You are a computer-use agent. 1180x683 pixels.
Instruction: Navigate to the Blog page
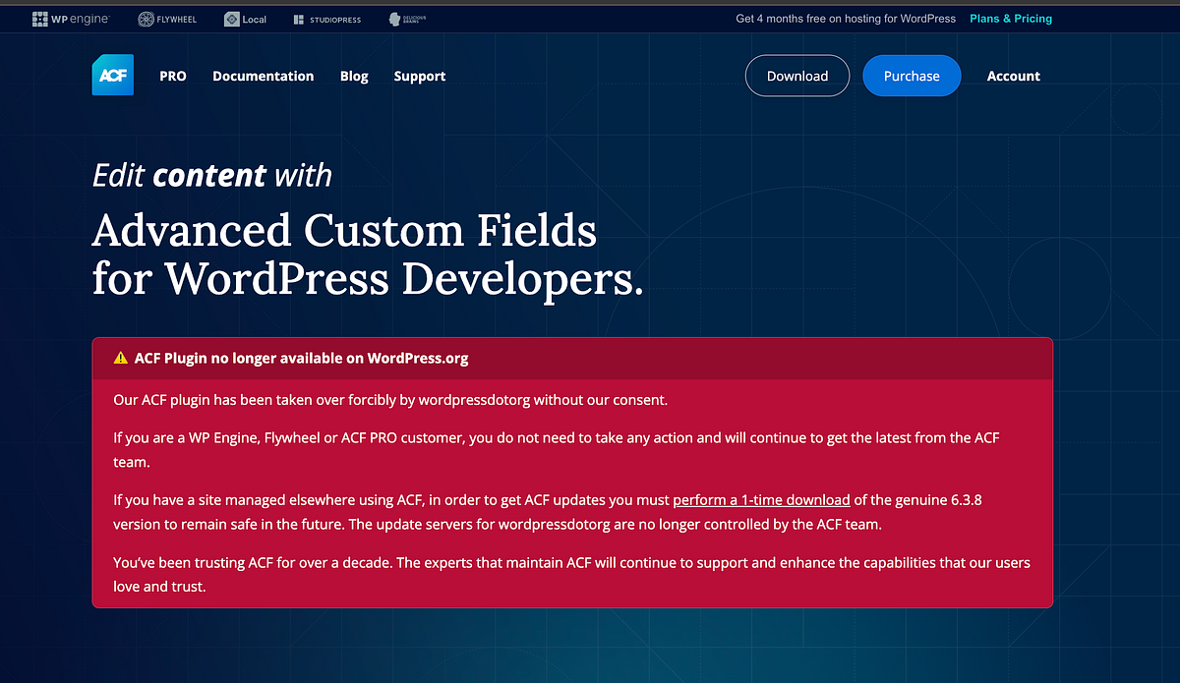tap(354, 76)
